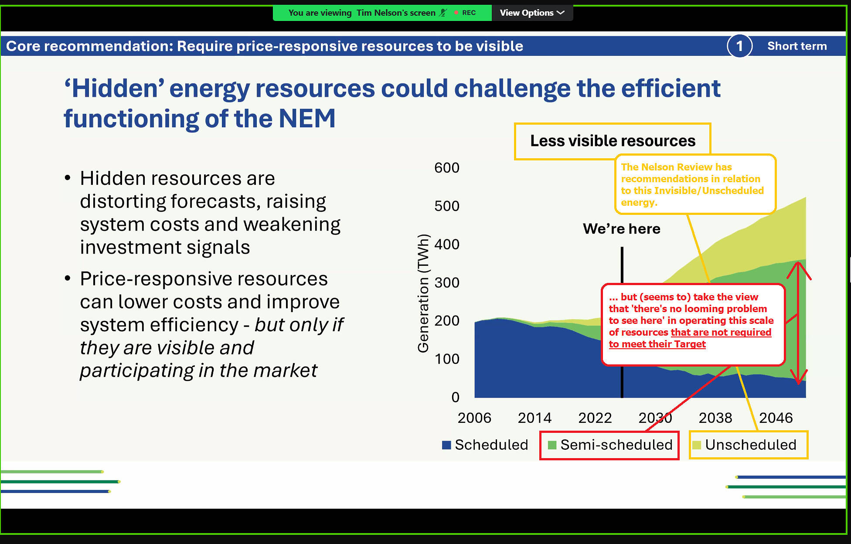Click the blue Scheduled legend swatch
This screenshot has height=544, width=851.
click(446, 445)
